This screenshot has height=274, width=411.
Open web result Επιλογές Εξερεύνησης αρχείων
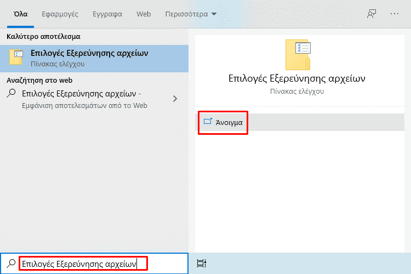coord(81,94)
